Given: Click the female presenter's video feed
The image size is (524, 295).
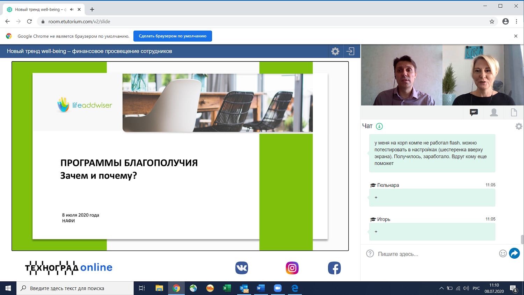Looking at the screenshot, I should [x=483, y=75].
